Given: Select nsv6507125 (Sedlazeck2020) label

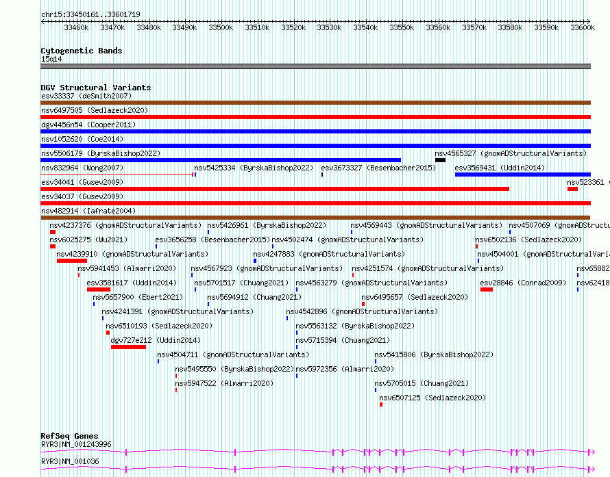Looking at the screenshot, I should pyautogui.click(x=432, y=398).
